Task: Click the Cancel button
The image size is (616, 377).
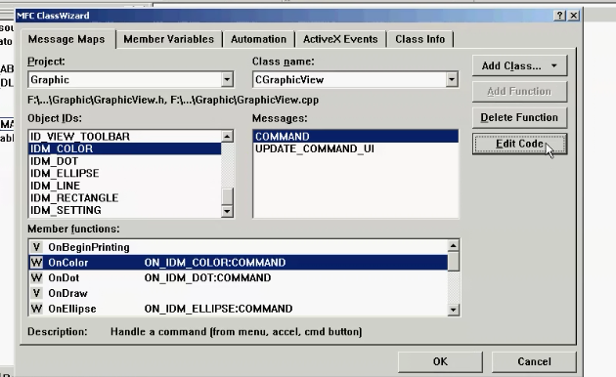Action: (x=534, y=361)
